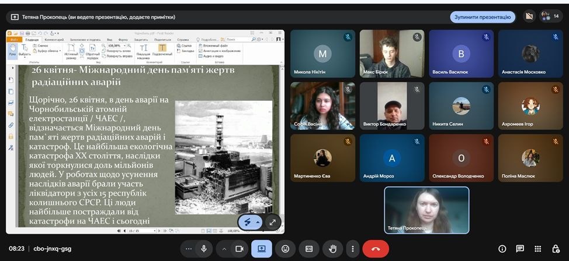Open more options vertical dots menu
Image resolution: width=569 pixels, height=261 pixels.
coord(351,249)
